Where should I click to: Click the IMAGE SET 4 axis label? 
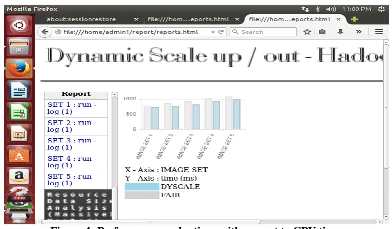(205, 146)
